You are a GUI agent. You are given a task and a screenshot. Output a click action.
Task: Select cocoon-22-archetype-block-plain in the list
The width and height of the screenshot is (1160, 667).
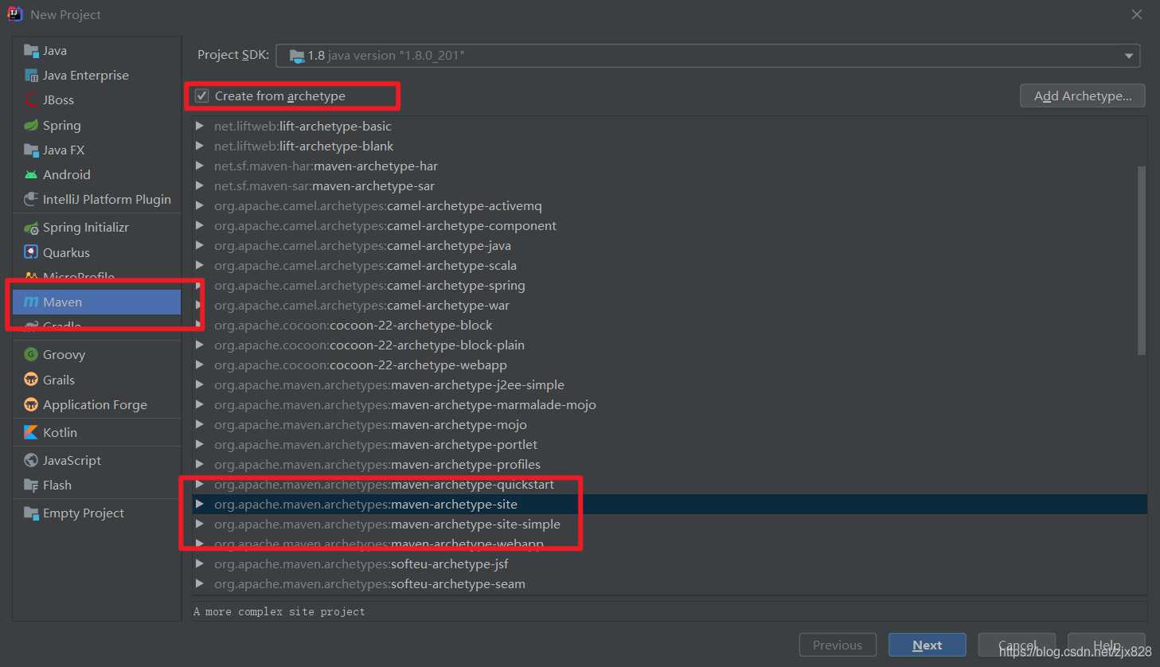(670, 345)
